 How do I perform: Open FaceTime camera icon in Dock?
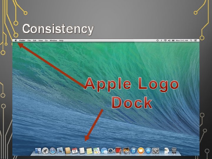111,151
